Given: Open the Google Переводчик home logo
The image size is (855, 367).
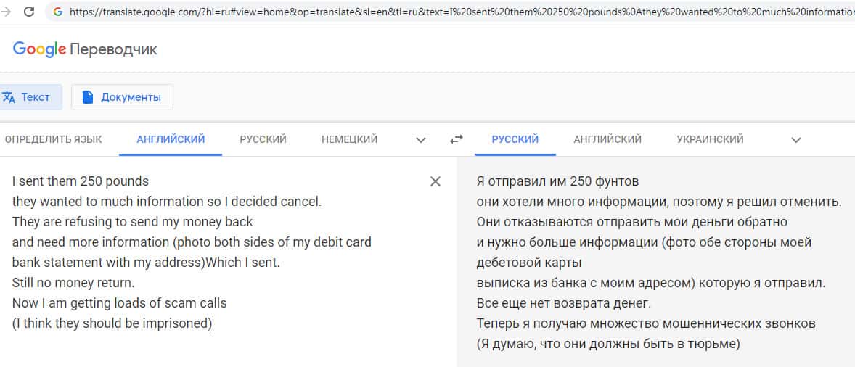Looking at the screenshot, I should tap(85, 49).
